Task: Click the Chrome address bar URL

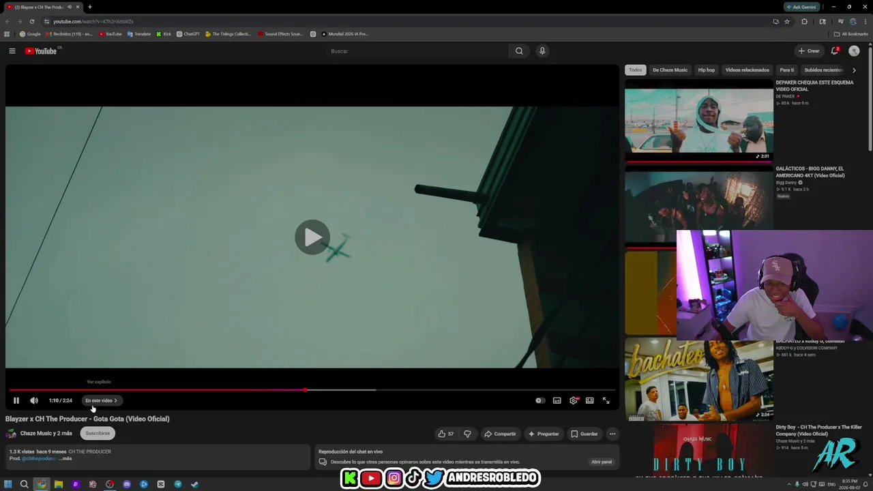Action: tap(93, 21)
